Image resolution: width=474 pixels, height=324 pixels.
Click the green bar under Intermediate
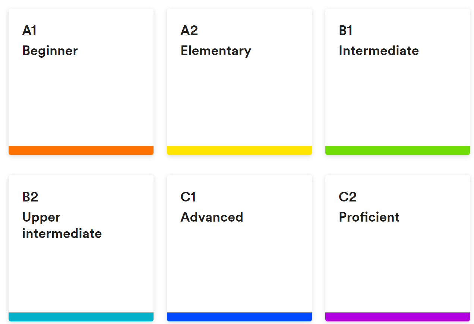click(397, 150)
